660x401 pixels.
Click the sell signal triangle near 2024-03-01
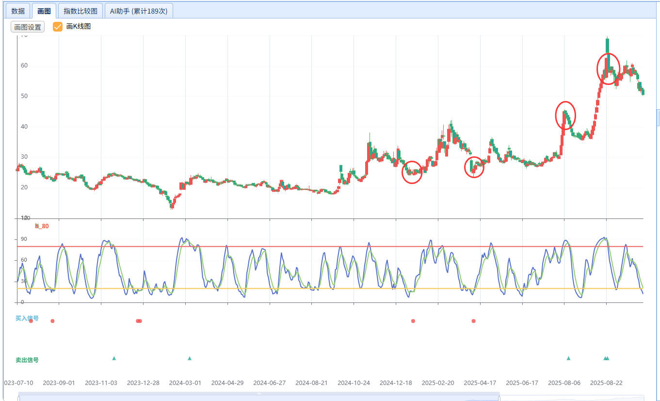(x=190, y=358)
